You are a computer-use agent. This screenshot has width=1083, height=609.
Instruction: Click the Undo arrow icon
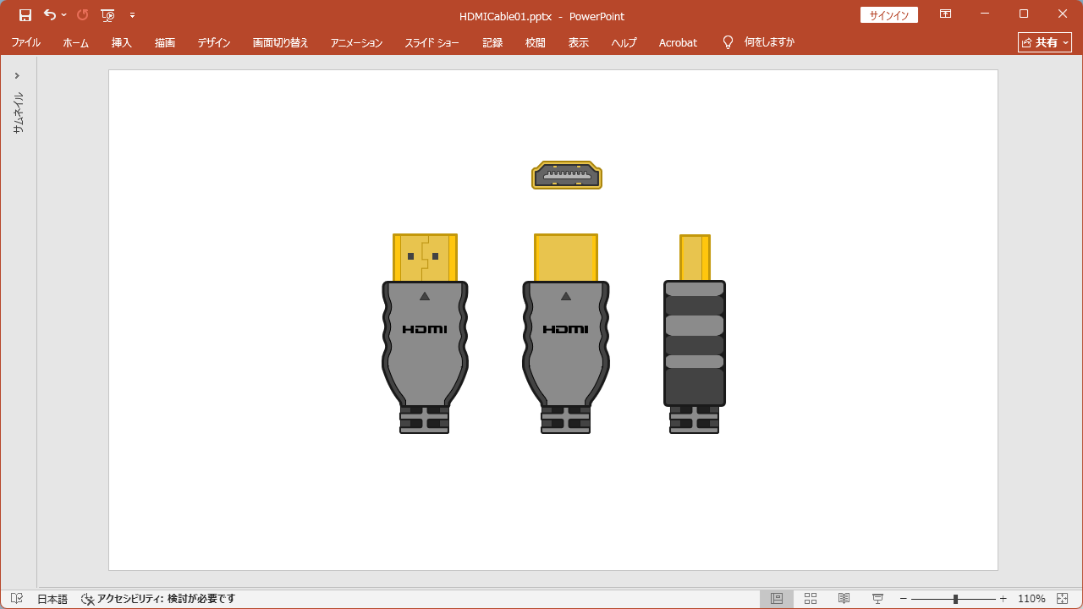click(x=50, y=15)
